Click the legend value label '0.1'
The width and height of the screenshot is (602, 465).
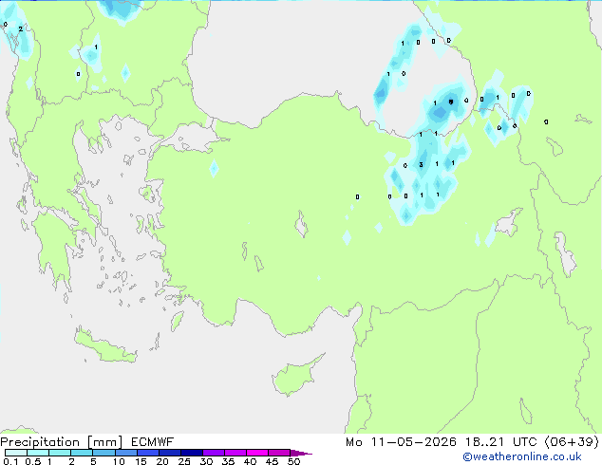10,461
